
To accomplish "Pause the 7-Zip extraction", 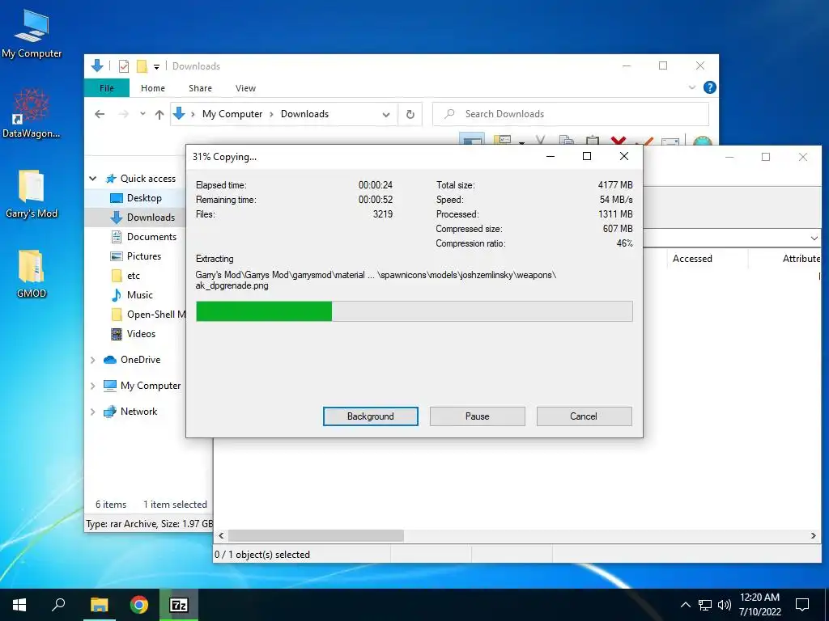I will (x=478, y=416).
